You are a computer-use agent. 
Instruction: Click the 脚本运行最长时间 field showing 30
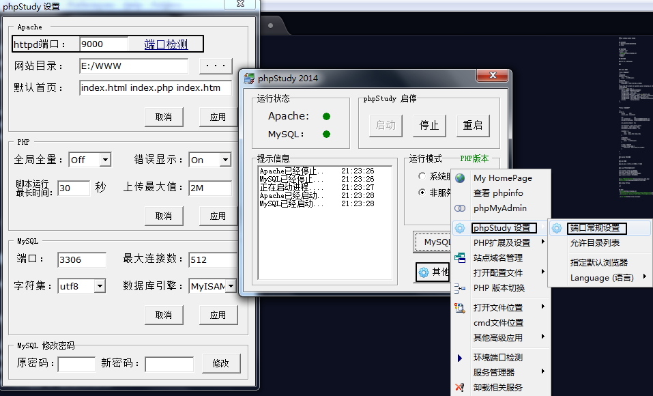74,188
